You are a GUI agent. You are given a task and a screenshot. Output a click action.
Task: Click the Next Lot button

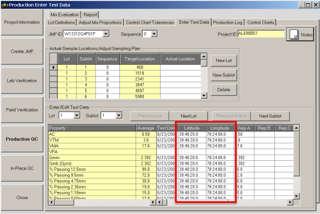pos(188,116)
